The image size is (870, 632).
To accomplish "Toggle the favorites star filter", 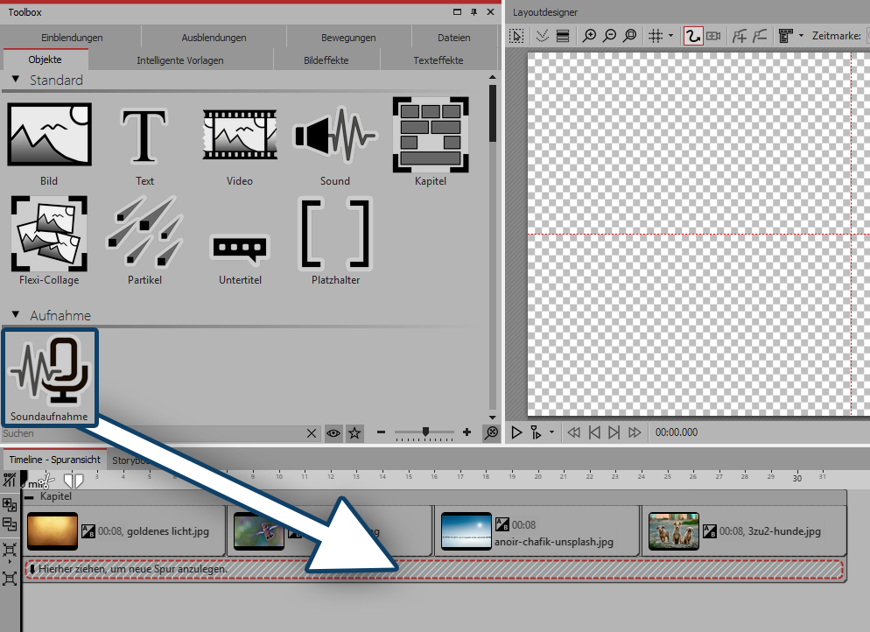I will [x=354, y=432].
